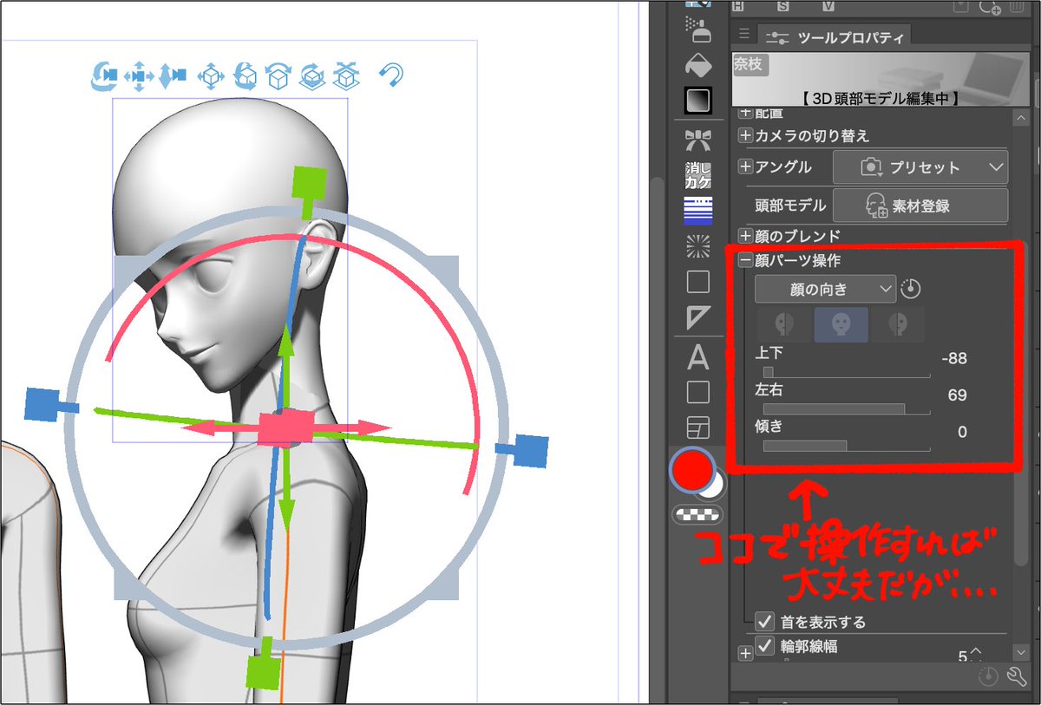Select the Balloon tool below Text tool
This screenshot has width=1041, height=705.
[698, 393]
